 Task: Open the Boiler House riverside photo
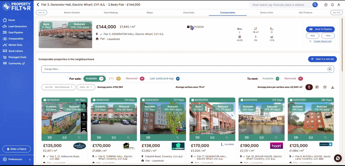(x=262, y=118)
